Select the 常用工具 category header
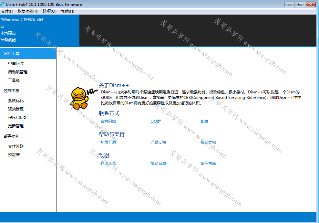The image size is (319, 223). (x=28, y=54)
